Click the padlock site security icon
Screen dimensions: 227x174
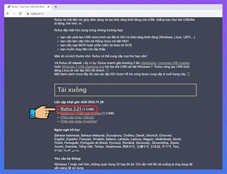[28, 14]
